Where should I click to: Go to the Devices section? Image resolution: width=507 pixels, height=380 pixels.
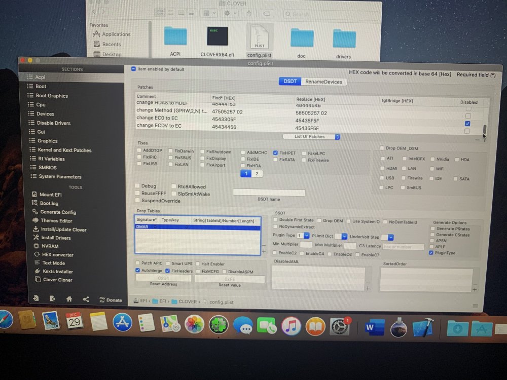coord(45,113)
